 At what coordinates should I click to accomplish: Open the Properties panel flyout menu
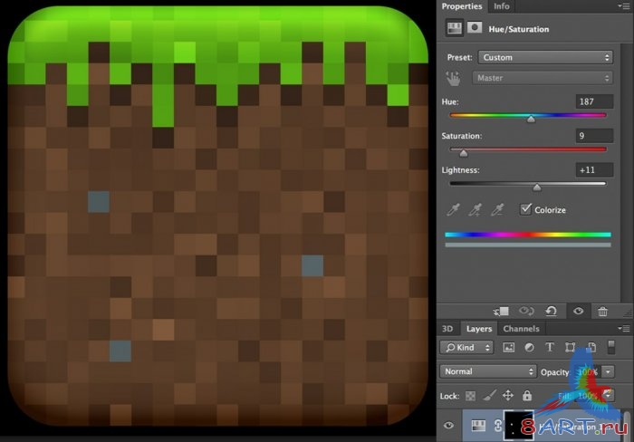pos(625,6)
